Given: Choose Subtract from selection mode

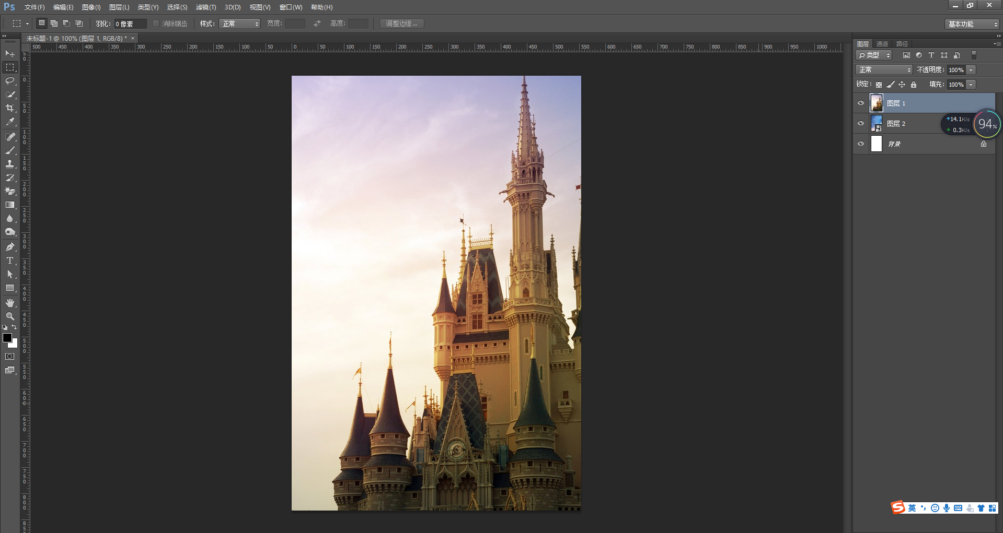Looking at the screenshot, I should point(66,23).
